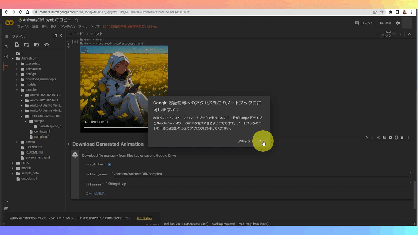Click the run cell button for Download section

point(75,155)
